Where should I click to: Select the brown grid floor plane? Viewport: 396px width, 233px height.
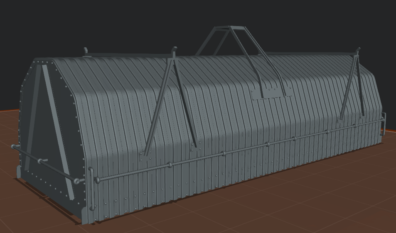click(x=291, y=199)
